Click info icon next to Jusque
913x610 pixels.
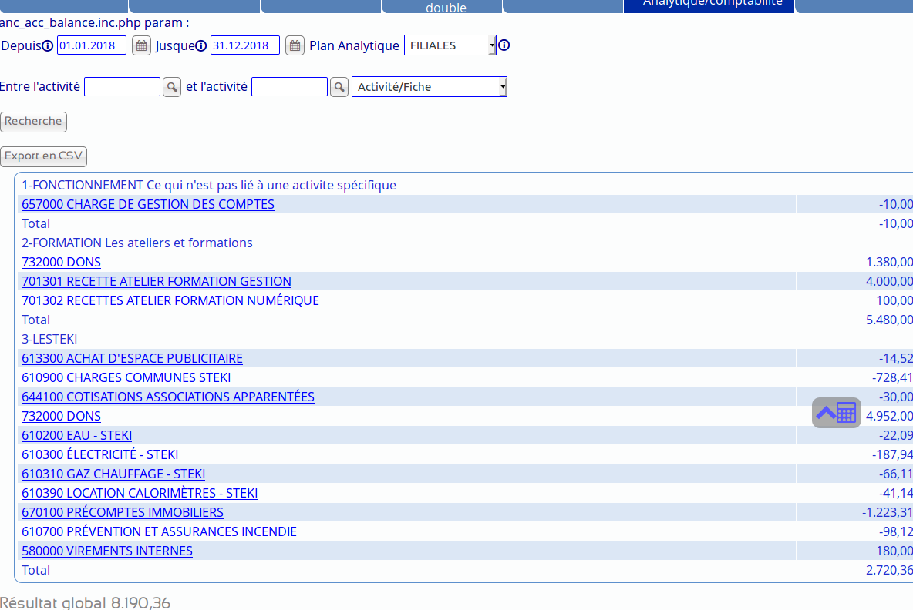[x=201, y=45]
